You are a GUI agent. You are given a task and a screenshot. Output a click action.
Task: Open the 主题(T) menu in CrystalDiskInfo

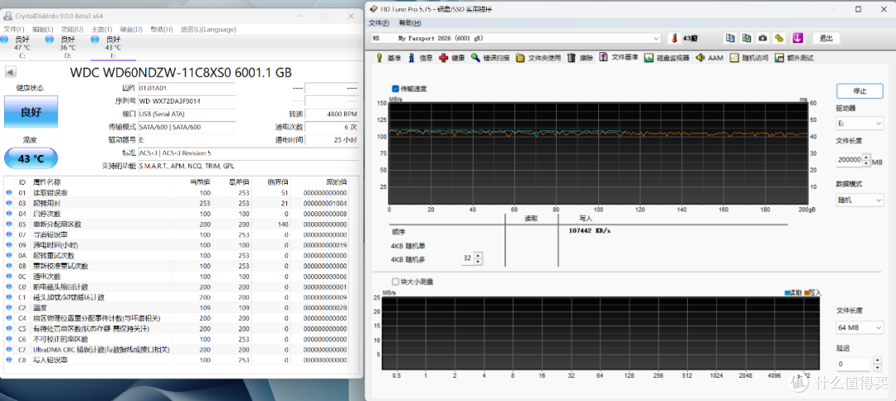click(x=102, y=29)
